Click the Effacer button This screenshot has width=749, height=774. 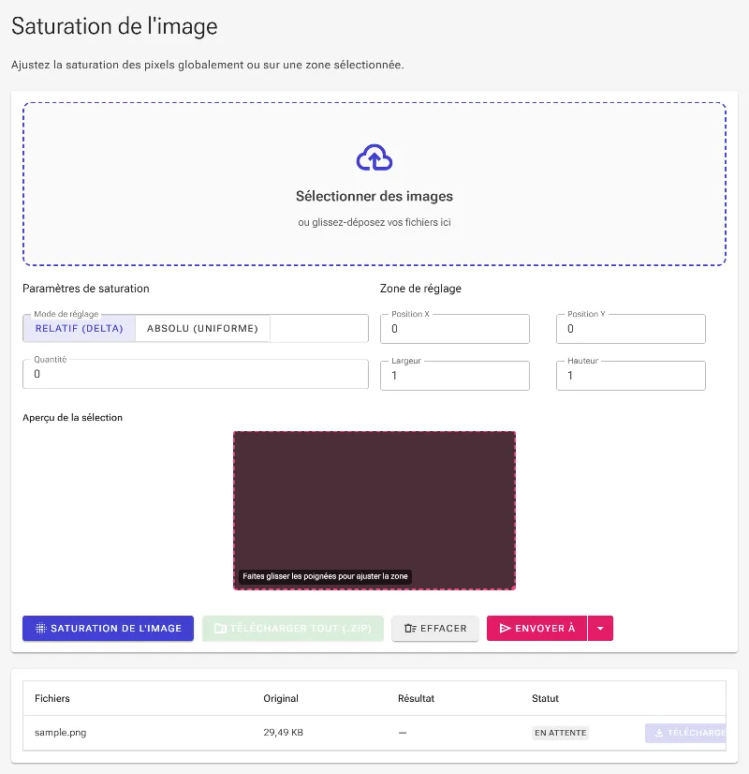coord(435,629)
